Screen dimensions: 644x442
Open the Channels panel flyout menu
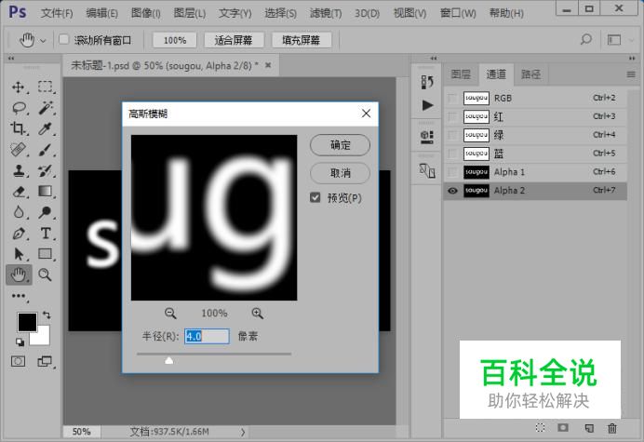click(x=631, y=74)
